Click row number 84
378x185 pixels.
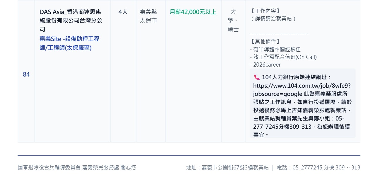pos(26,74)
